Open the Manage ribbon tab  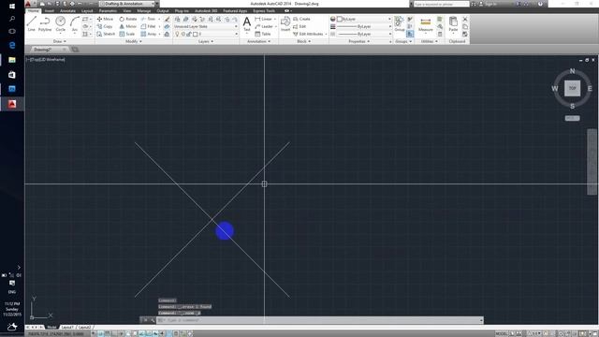[143, 10]
